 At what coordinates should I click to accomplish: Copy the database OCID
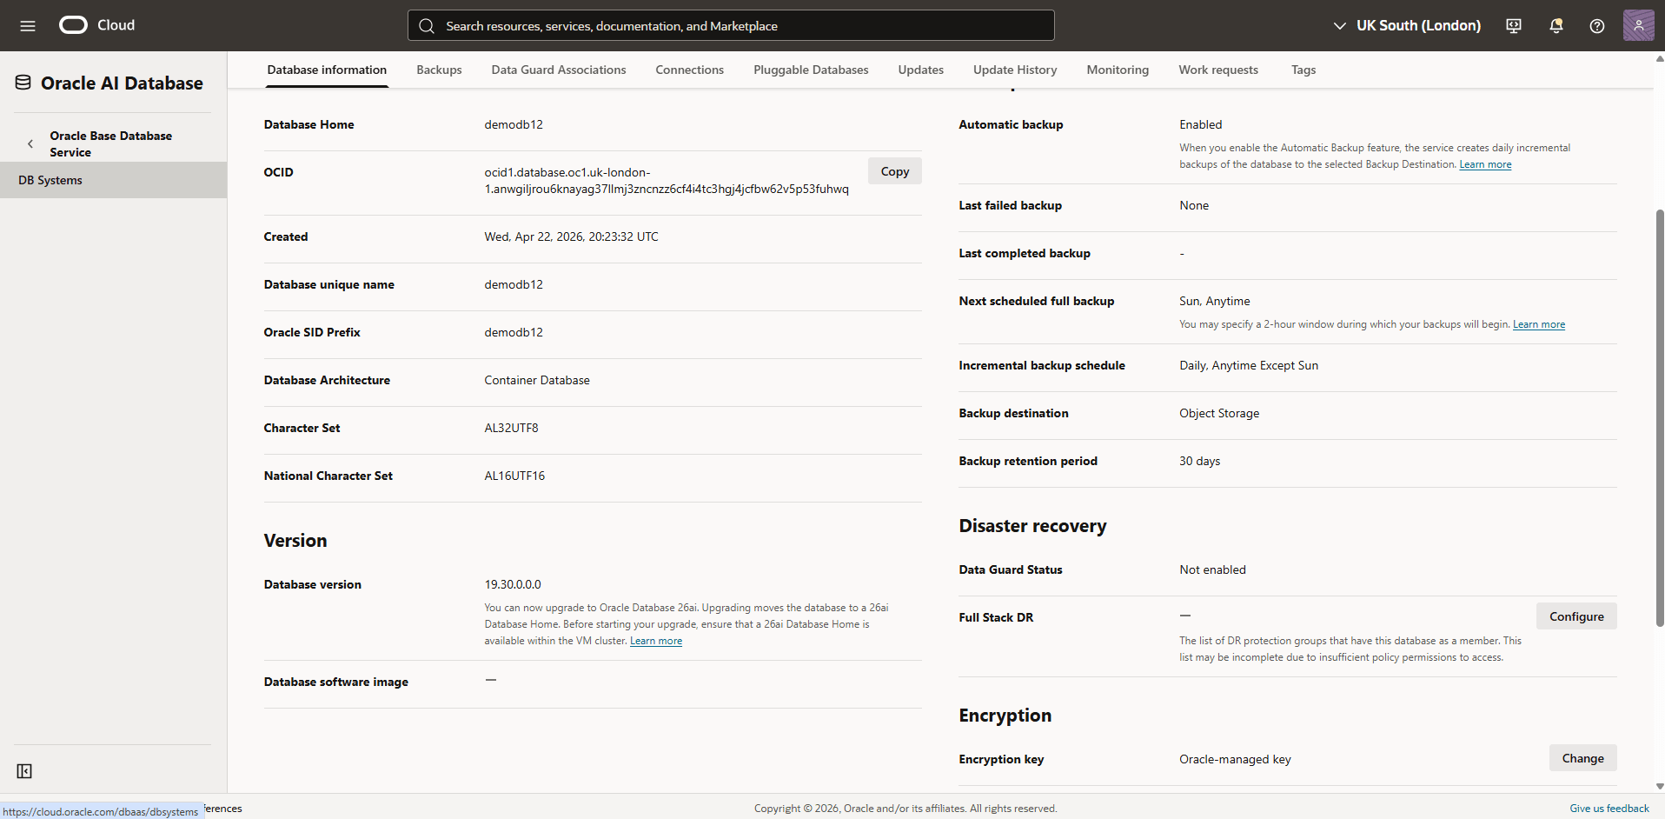(x=895, y=171)
